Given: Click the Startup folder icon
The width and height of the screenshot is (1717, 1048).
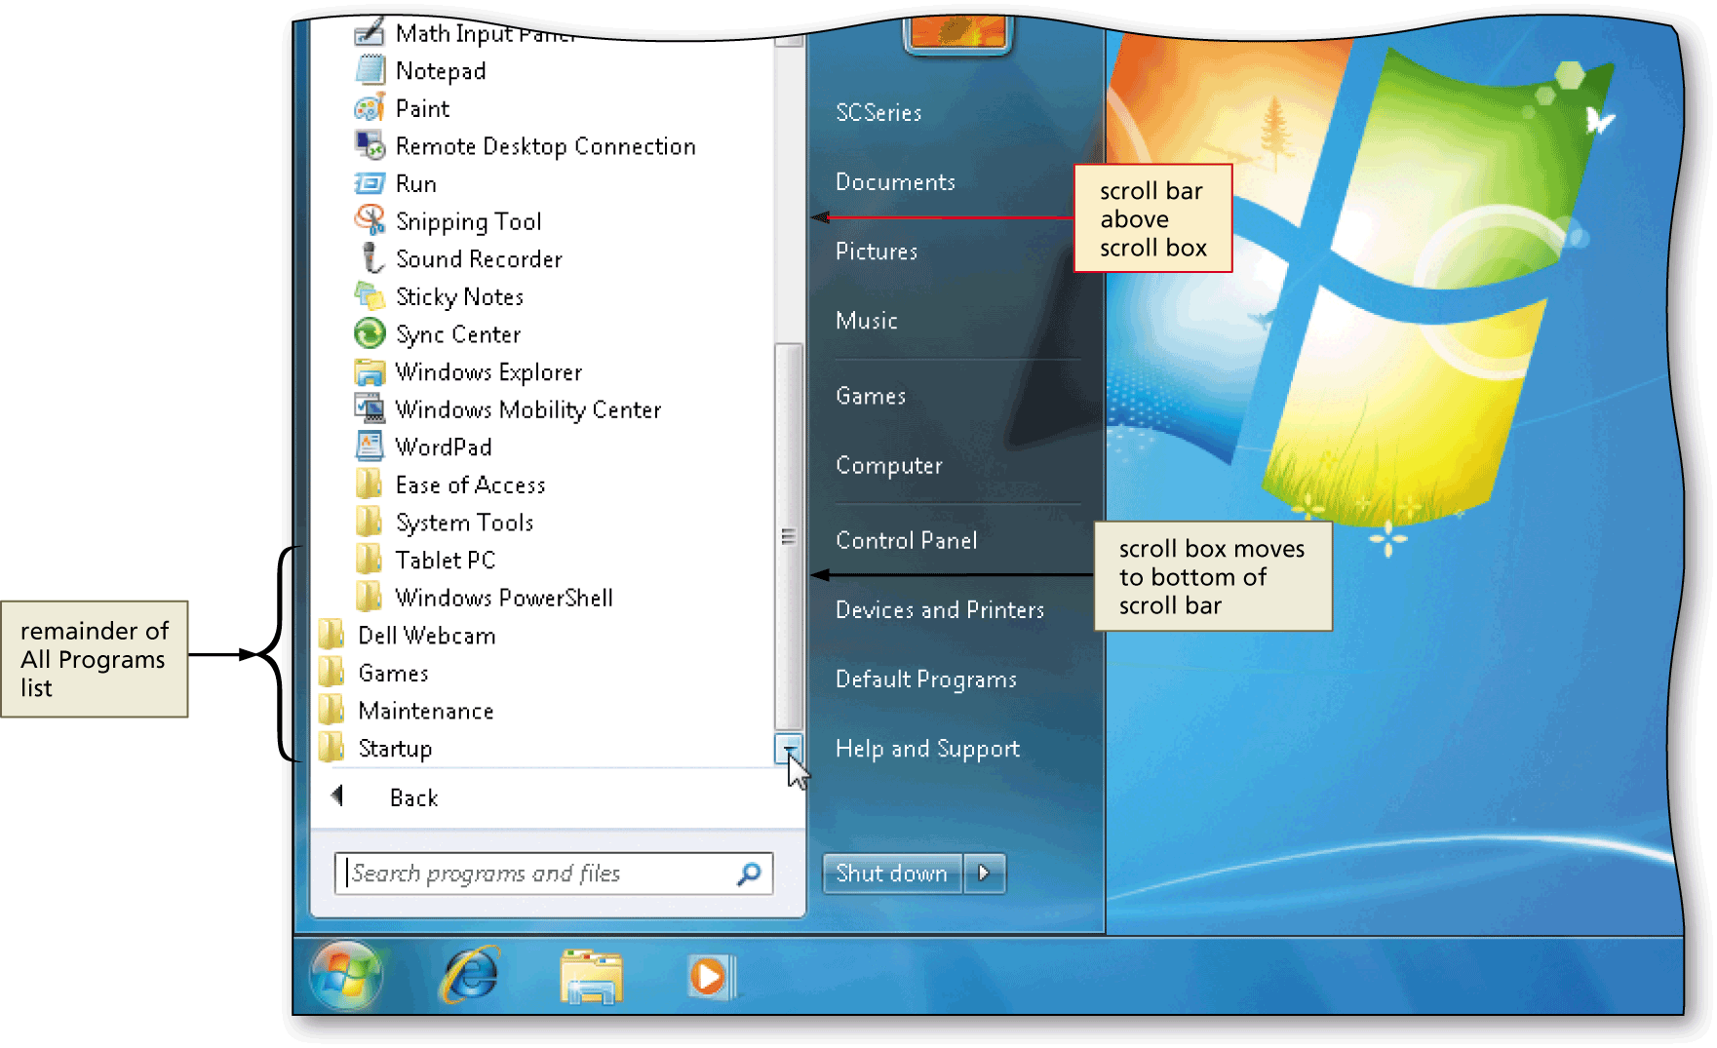Looking at the screenshot, I should point(332,748).
